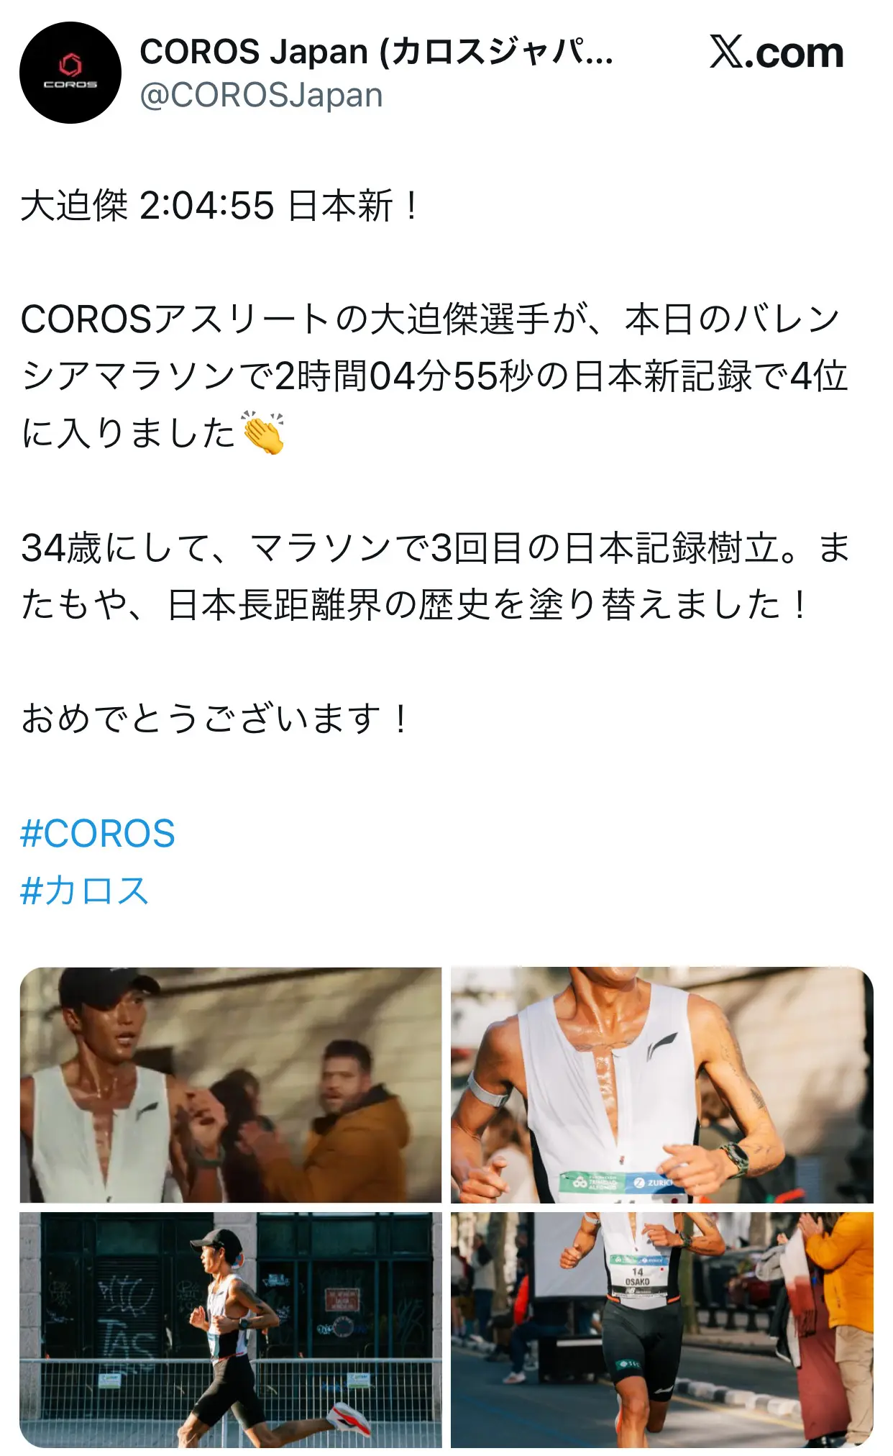
Task: View the top-left photo of runner in black cap
Action: (x=231, y=1085)
